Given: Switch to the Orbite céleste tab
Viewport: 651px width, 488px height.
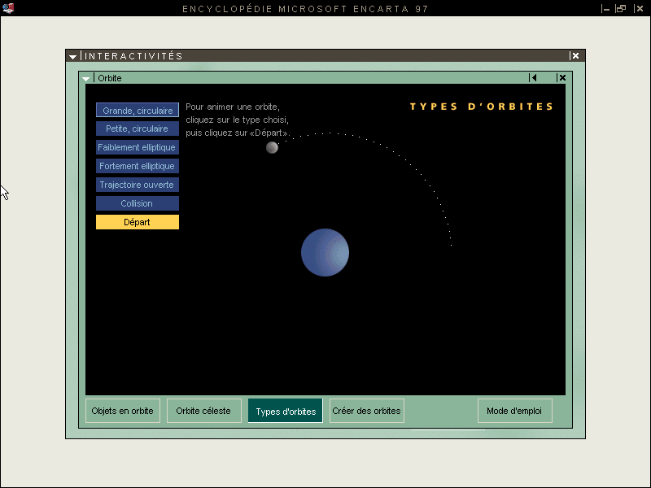Looking at the screenshot, I should (204, 411).
